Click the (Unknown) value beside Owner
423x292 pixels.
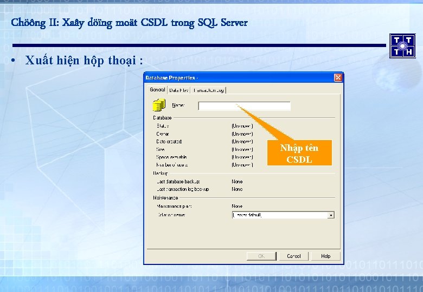pyautogui.click(x=242, y=134)
